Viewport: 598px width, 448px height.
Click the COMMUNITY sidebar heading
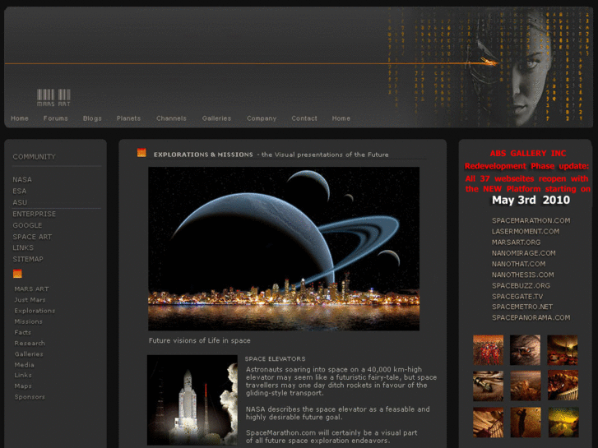(35, 157)
